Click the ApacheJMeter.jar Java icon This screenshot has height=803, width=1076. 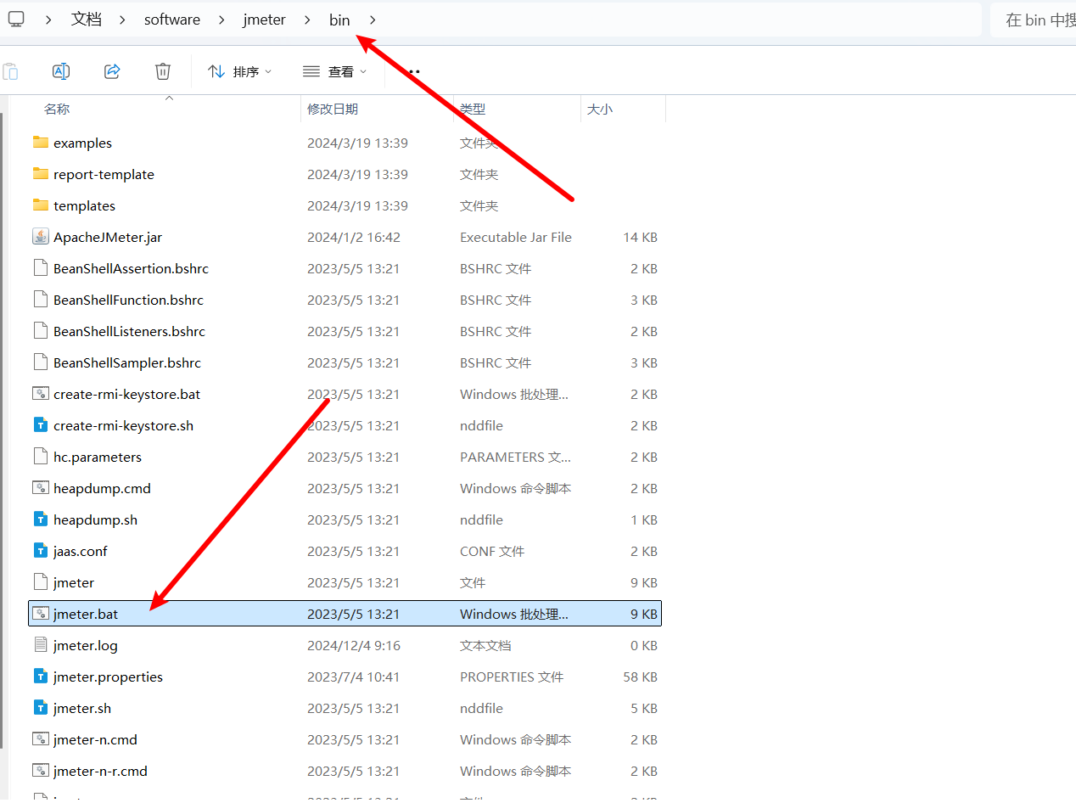click(x=41, y=237)
